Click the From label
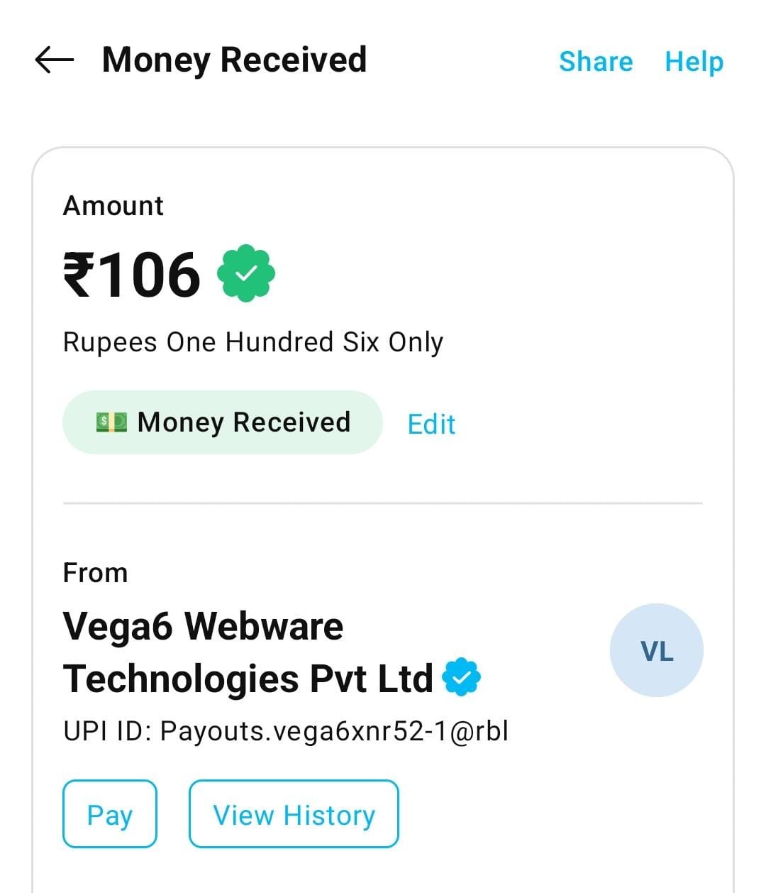Image resolution: width=766 pixels, height=893 pixels. click(x=95, y=573)
